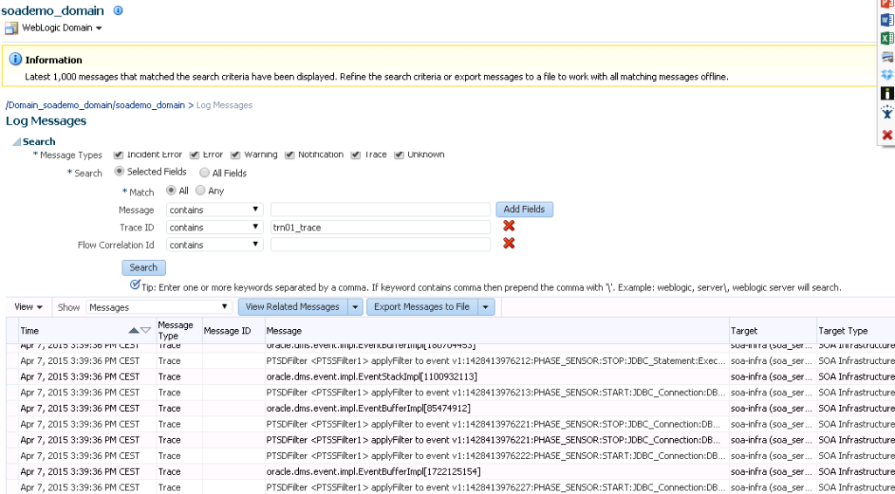Image resolution: width=895 pixels, height=494 pixels.
Task: Toggle the Error message type checkbox
Action: [x=194, y=154]
